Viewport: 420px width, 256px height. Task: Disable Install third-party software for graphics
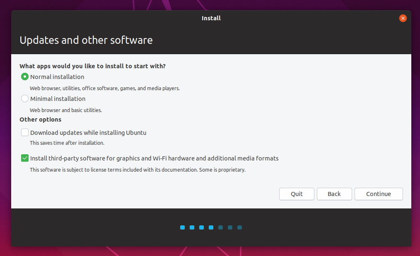coord(24,158)
